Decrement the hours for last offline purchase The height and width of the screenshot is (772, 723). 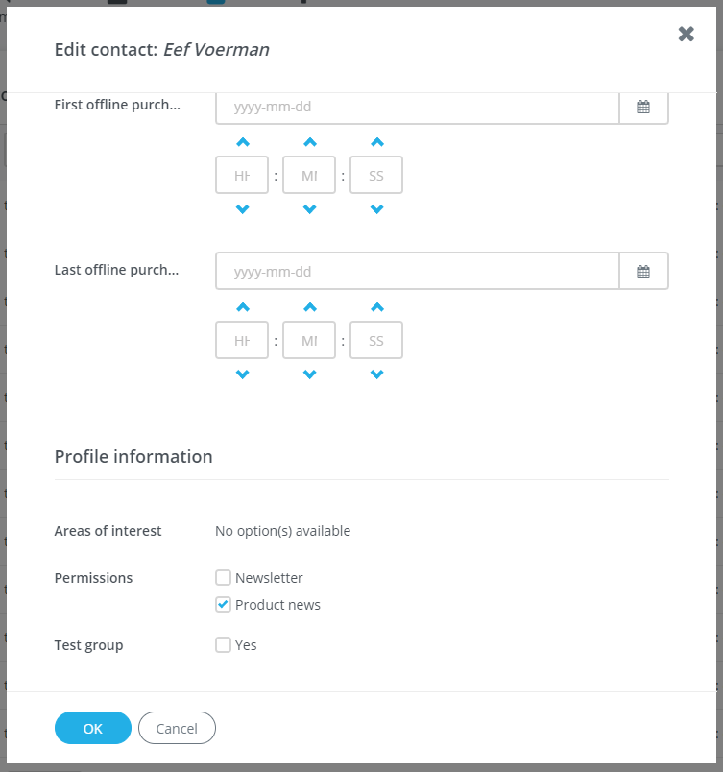coord(241,374)
